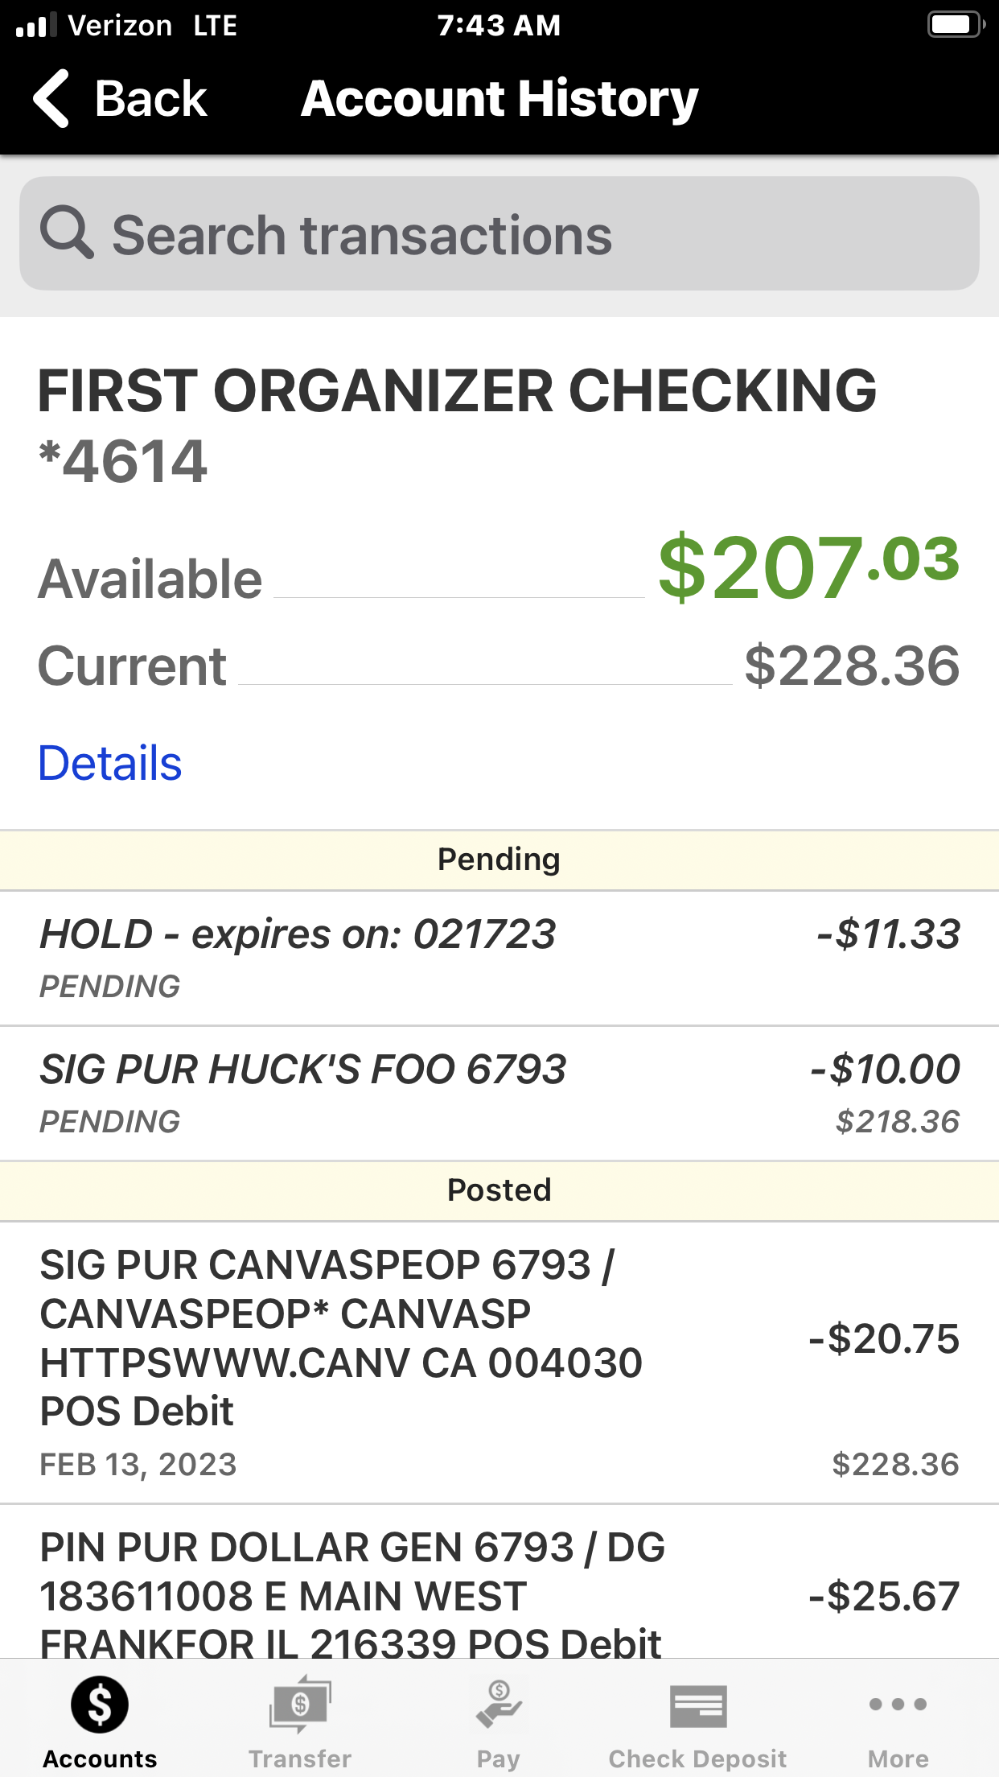Screen dimensions: 999x1777
Task: Tap the Accounts dollar sign icon
Action: point(100,1705)
